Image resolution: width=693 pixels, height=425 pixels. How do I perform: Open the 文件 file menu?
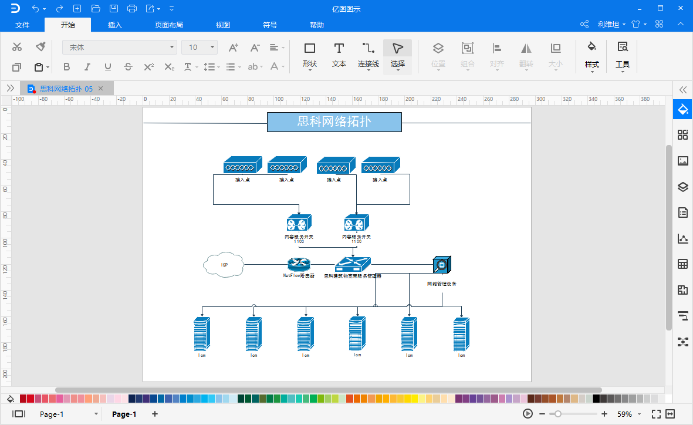[x=22, y=25]
